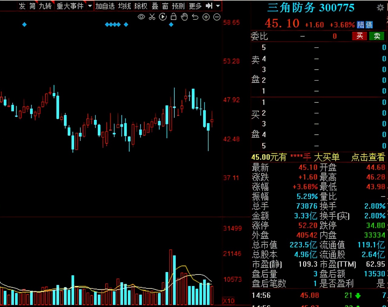Screen dimensions: 388x307
Task: Click the lock icon on the chart toolbar
Action: 173,17
